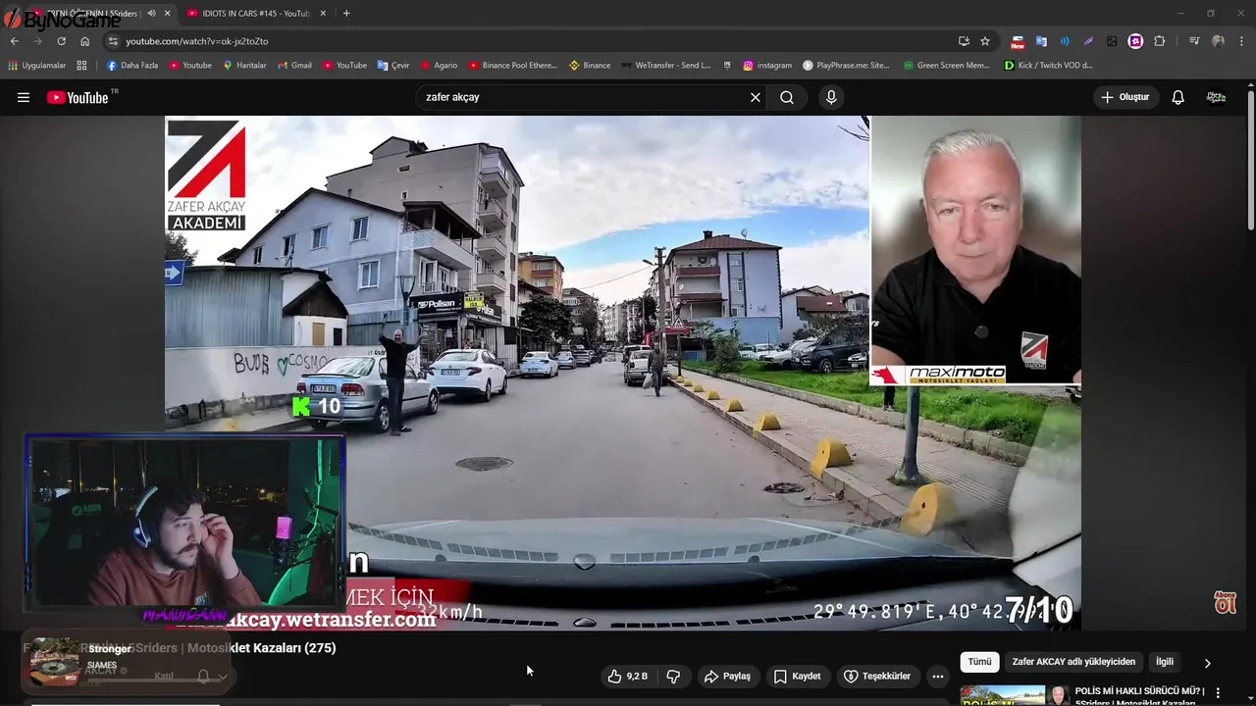This screenshot has width=1256, height=706.
Task: Click the blue sound-wave extension icon
Action: pyautogui.click(x=1065, y=41)
